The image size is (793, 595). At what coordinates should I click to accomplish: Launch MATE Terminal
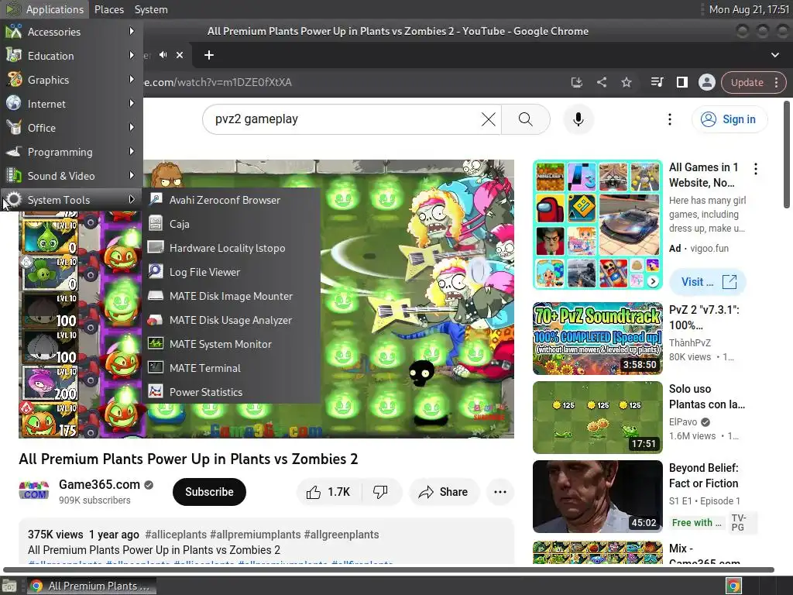[232, 368]
